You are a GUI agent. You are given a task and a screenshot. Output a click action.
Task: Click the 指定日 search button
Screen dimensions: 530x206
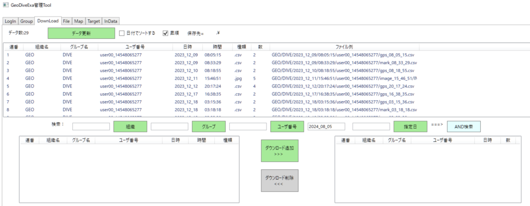(410, 126)
